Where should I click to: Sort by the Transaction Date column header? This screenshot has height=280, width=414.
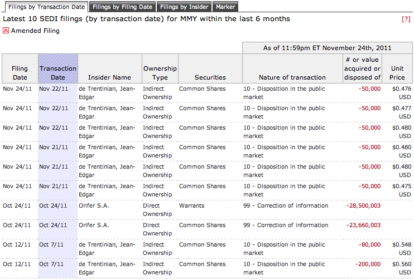pos(58,73)
